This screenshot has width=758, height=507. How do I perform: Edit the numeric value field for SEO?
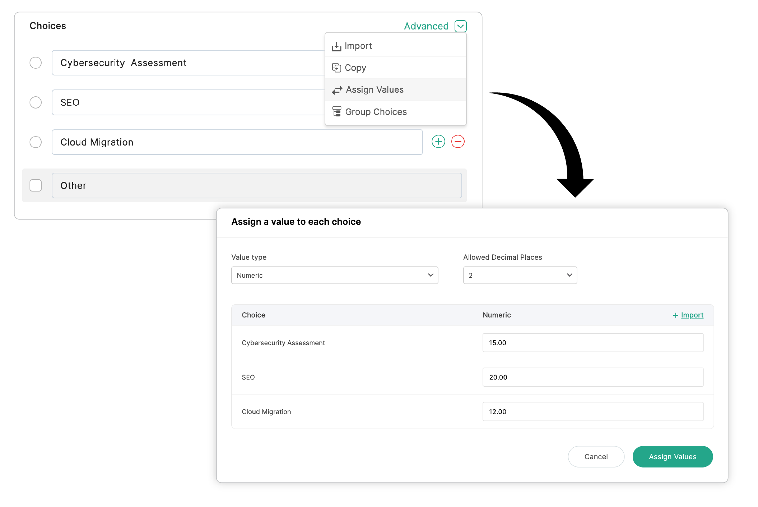pyautogui.click(x=592, y=377)
